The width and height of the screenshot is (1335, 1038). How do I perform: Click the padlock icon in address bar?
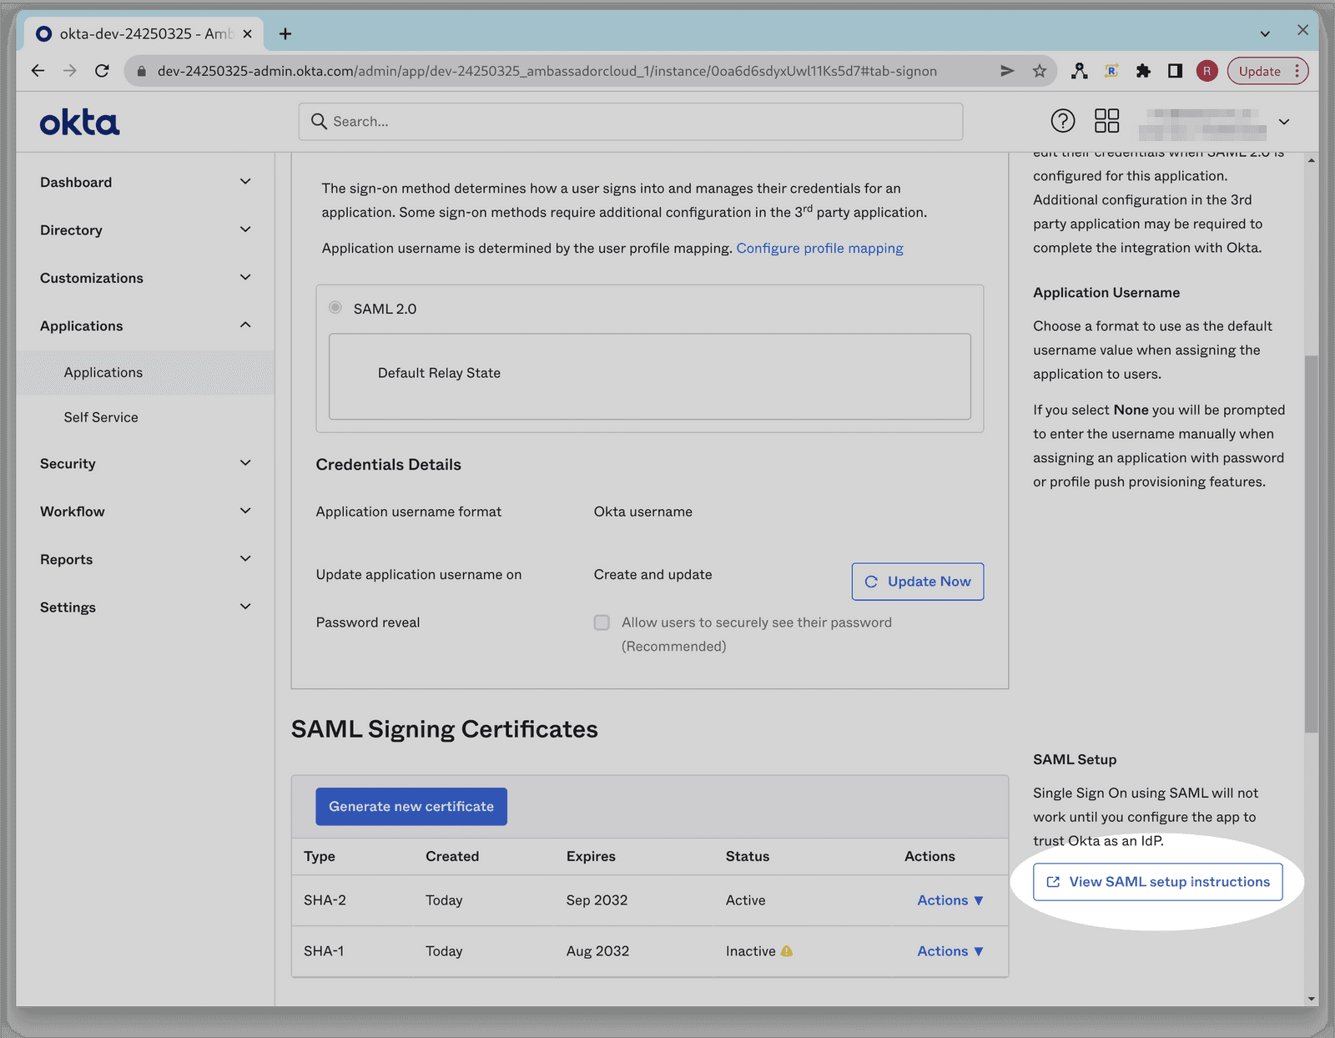tap(141, 71)
